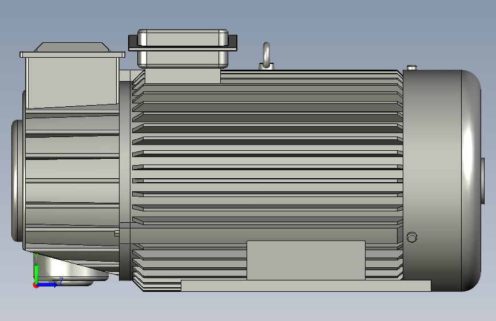Screen dimensions: 496x321
Task: Select the rectangular flanged port on pump housing
Action: pyautogui.click(x=72, y=75)
